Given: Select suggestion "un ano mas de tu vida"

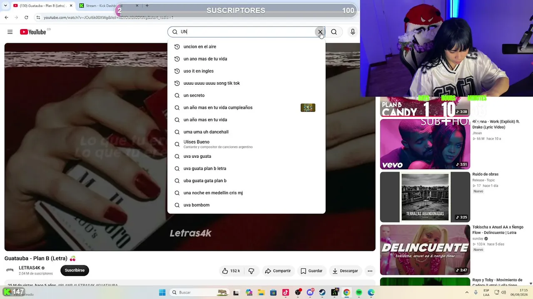Looking at the screenshot, I should [x=246, y=59].
